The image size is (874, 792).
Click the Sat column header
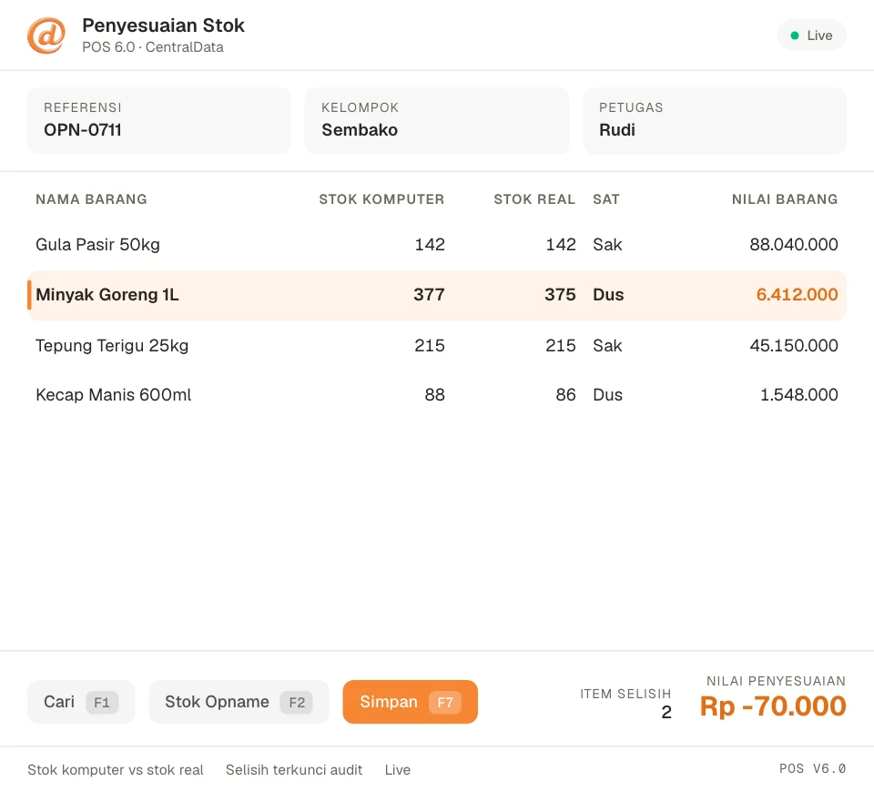pos(606,199)
